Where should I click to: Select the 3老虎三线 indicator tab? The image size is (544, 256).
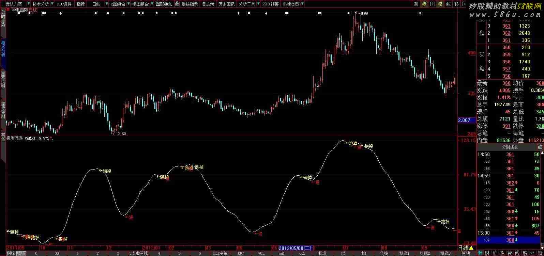coord(138,253)
